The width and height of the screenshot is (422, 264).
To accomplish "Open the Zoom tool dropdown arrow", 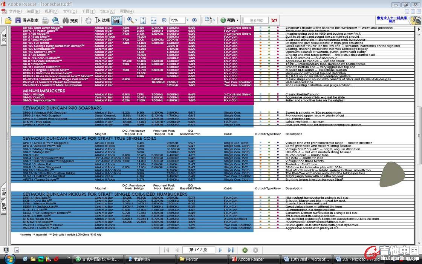I will tap(136, 20).
